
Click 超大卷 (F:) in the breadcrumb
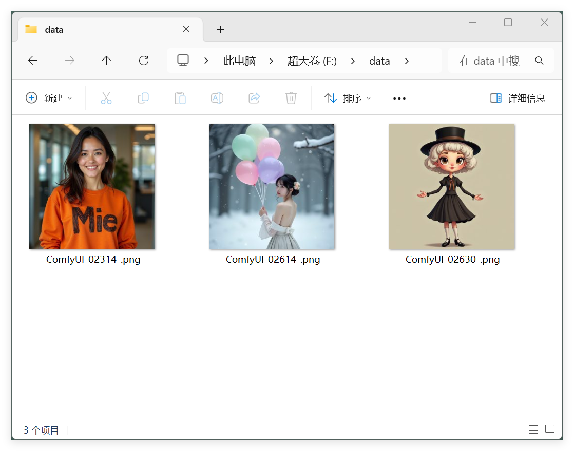[x=312, y=61]
